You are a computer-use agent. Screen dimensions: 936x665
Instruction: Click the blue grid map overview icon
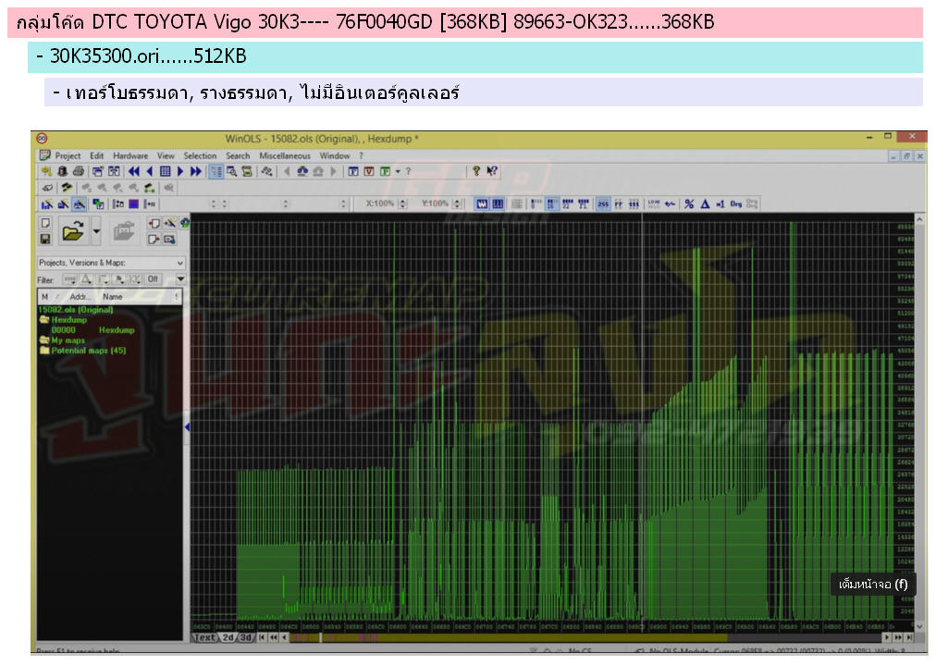coord(165,171)
